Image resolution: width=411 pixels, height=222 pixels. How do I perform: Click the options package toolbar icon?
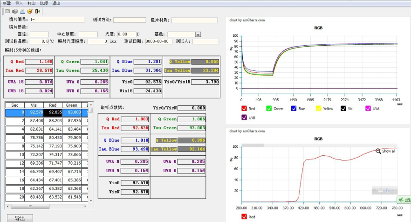[x=30, y=11]
